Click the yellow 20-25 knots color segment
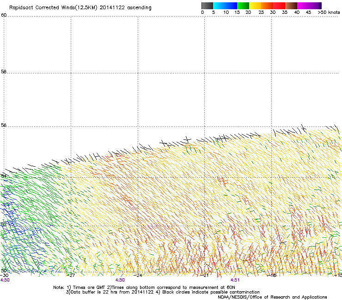The width and height of the screenshot is (342, 300). 255,6
